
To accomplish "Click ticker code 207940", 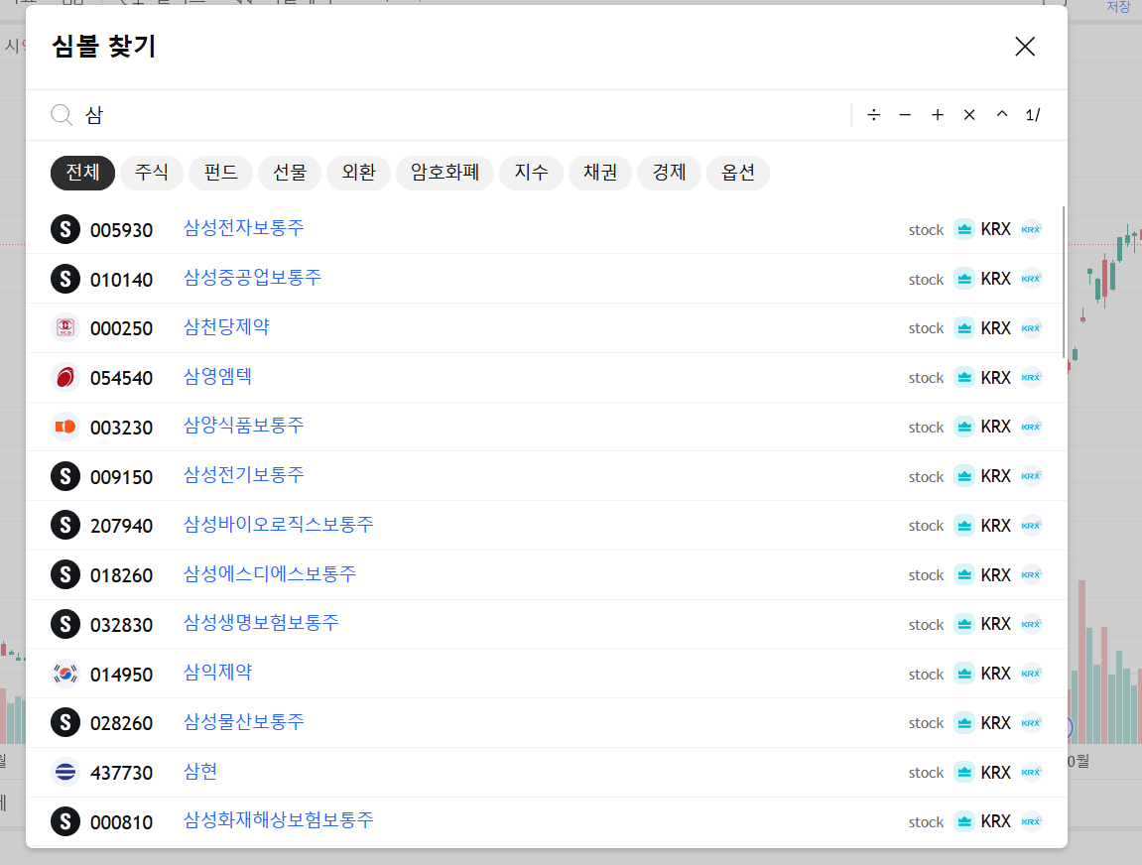I will tap(122, 526).
